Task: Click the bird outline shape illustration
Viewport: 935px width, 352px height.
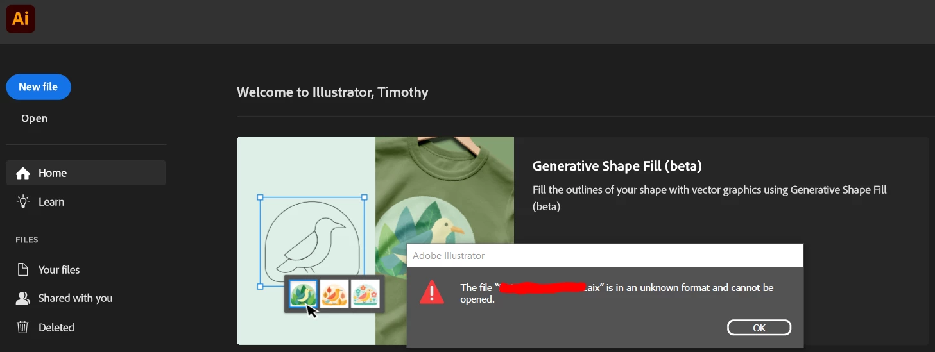Action: (x=312, y=240)
